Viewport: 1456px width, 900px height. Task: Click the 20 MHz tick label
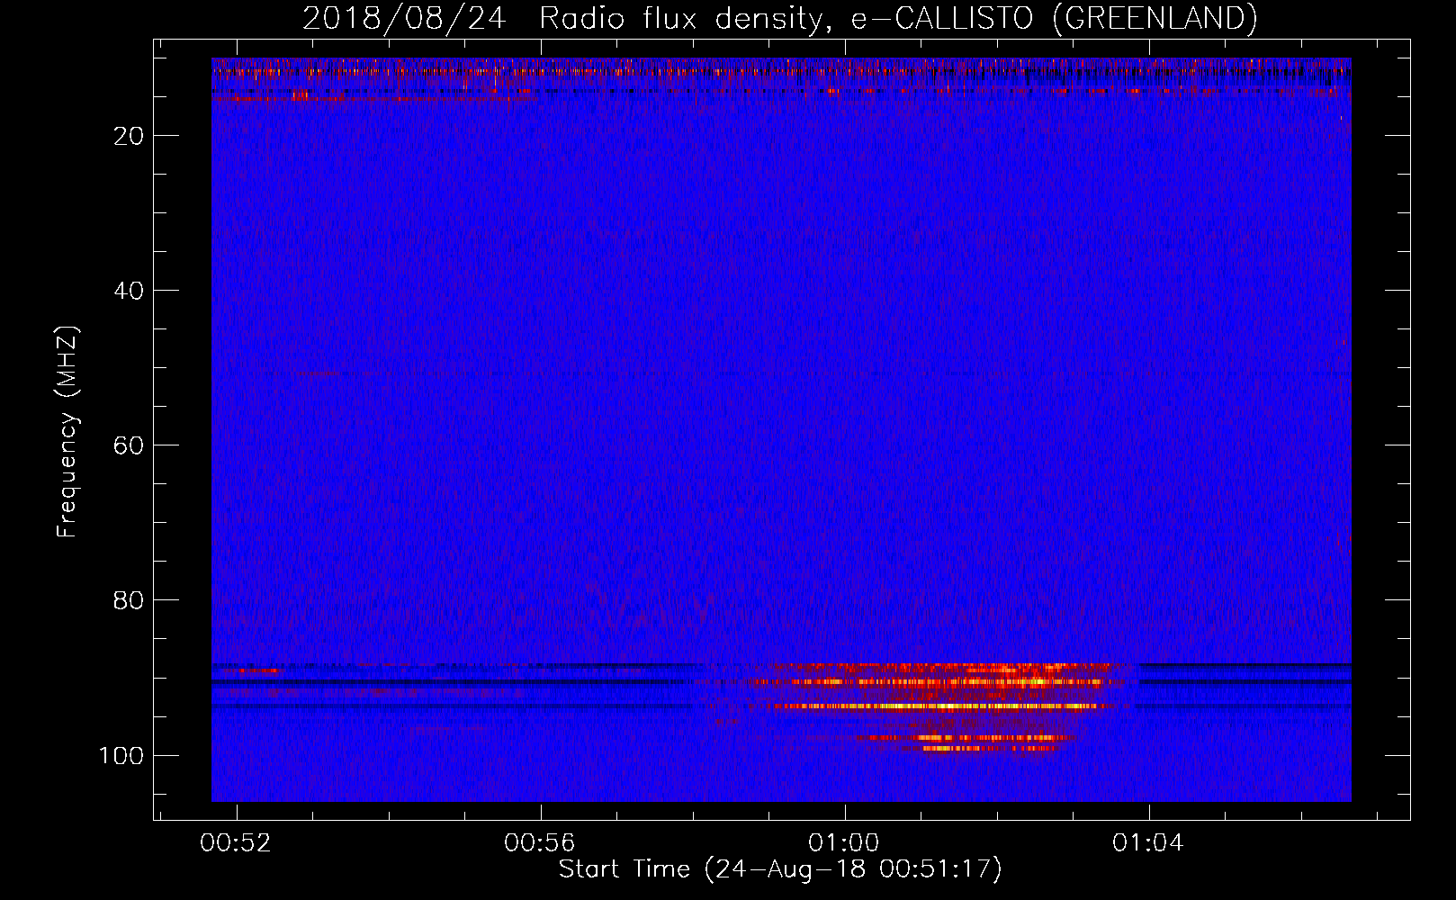[x=130, y=136]
